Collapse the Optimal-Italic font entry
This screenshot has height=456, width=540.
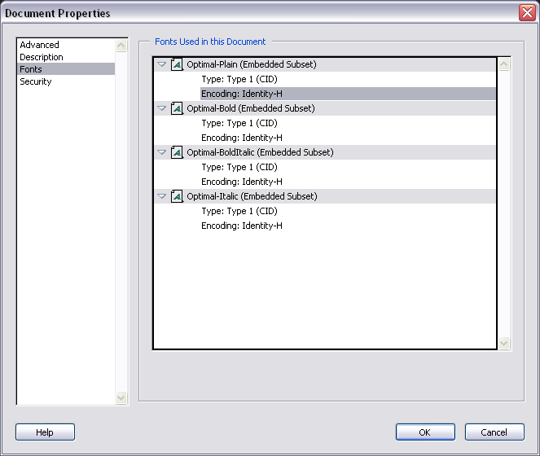tap(161, 196)
